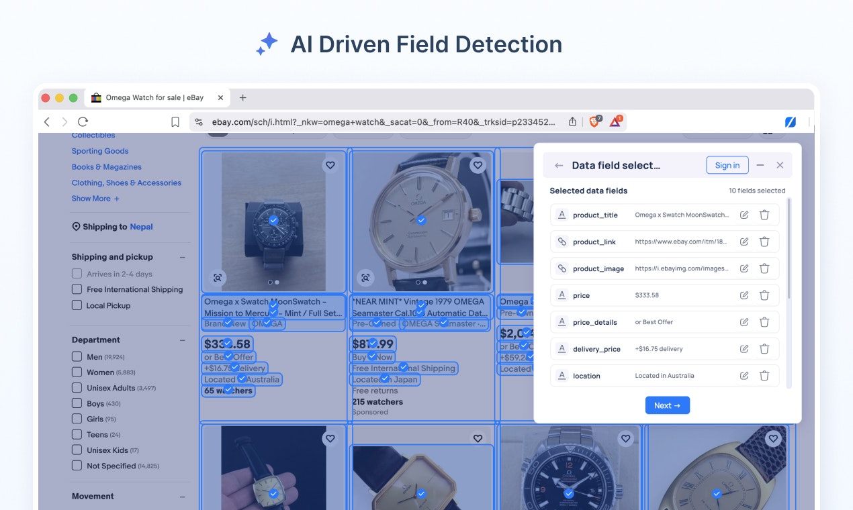Reload the eBay page
The image size is (853, 510).
[x=83, y=121]
